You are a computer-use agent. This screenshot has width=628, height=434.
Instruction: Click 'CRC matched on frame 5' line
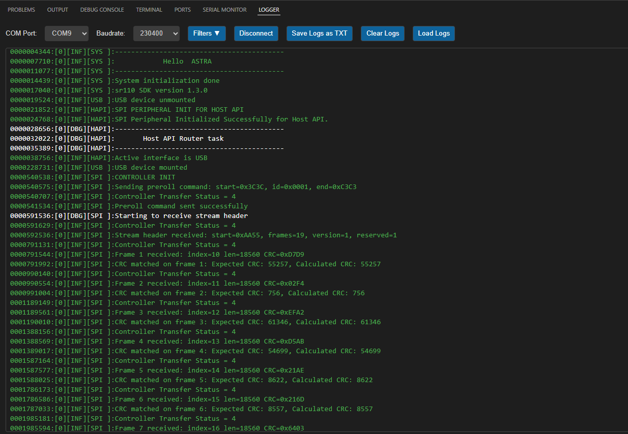pos(191,380)
